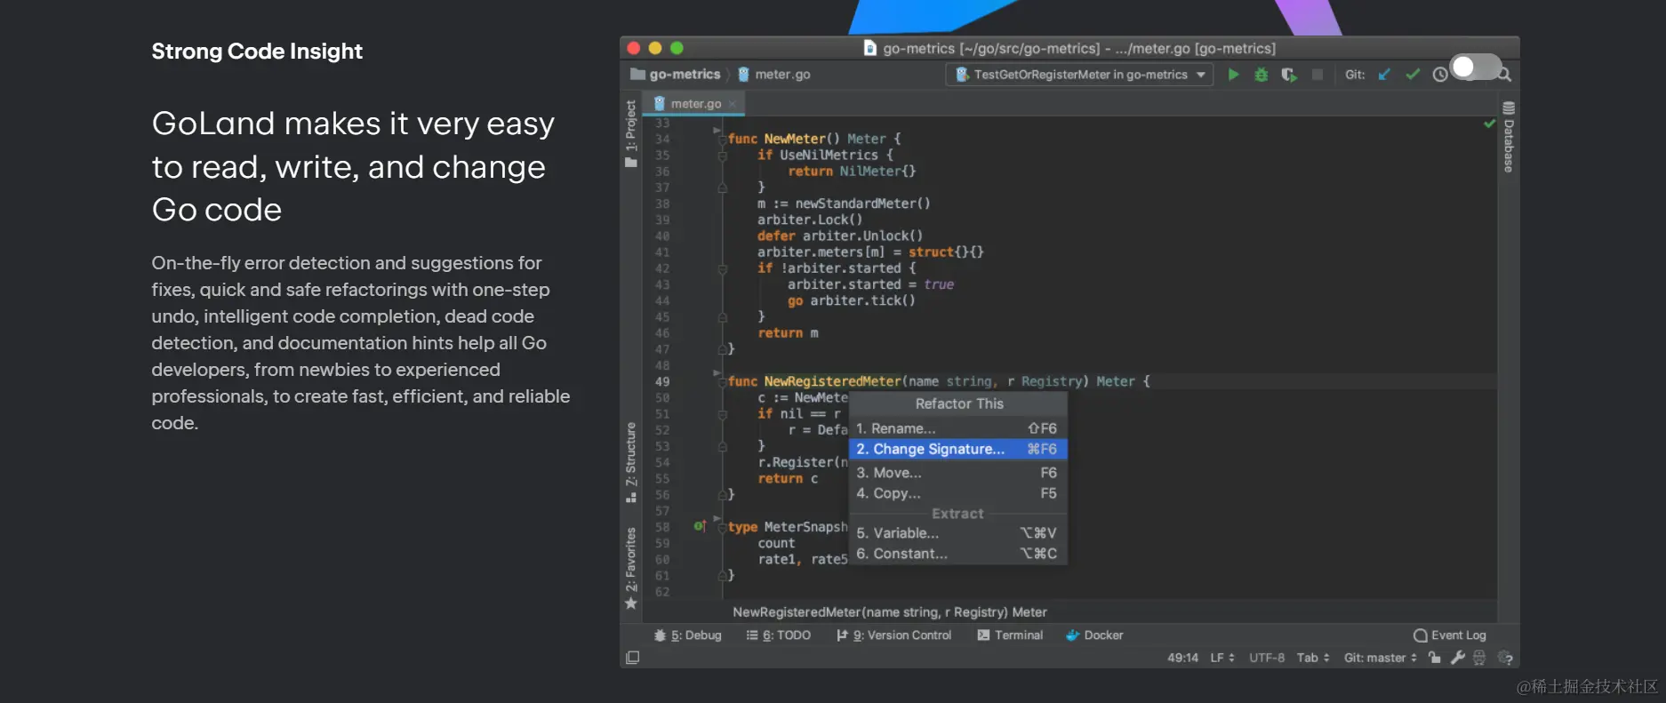This screenshot has height=703, width=1666.
Task: Update project with the blue Git arrow
Action: click(1384, 75)
